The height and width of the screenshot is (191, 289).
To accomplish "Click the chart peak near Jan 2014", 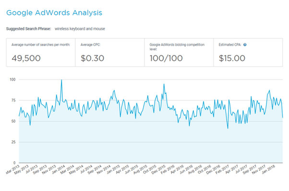I will click(x=61, y=80).
